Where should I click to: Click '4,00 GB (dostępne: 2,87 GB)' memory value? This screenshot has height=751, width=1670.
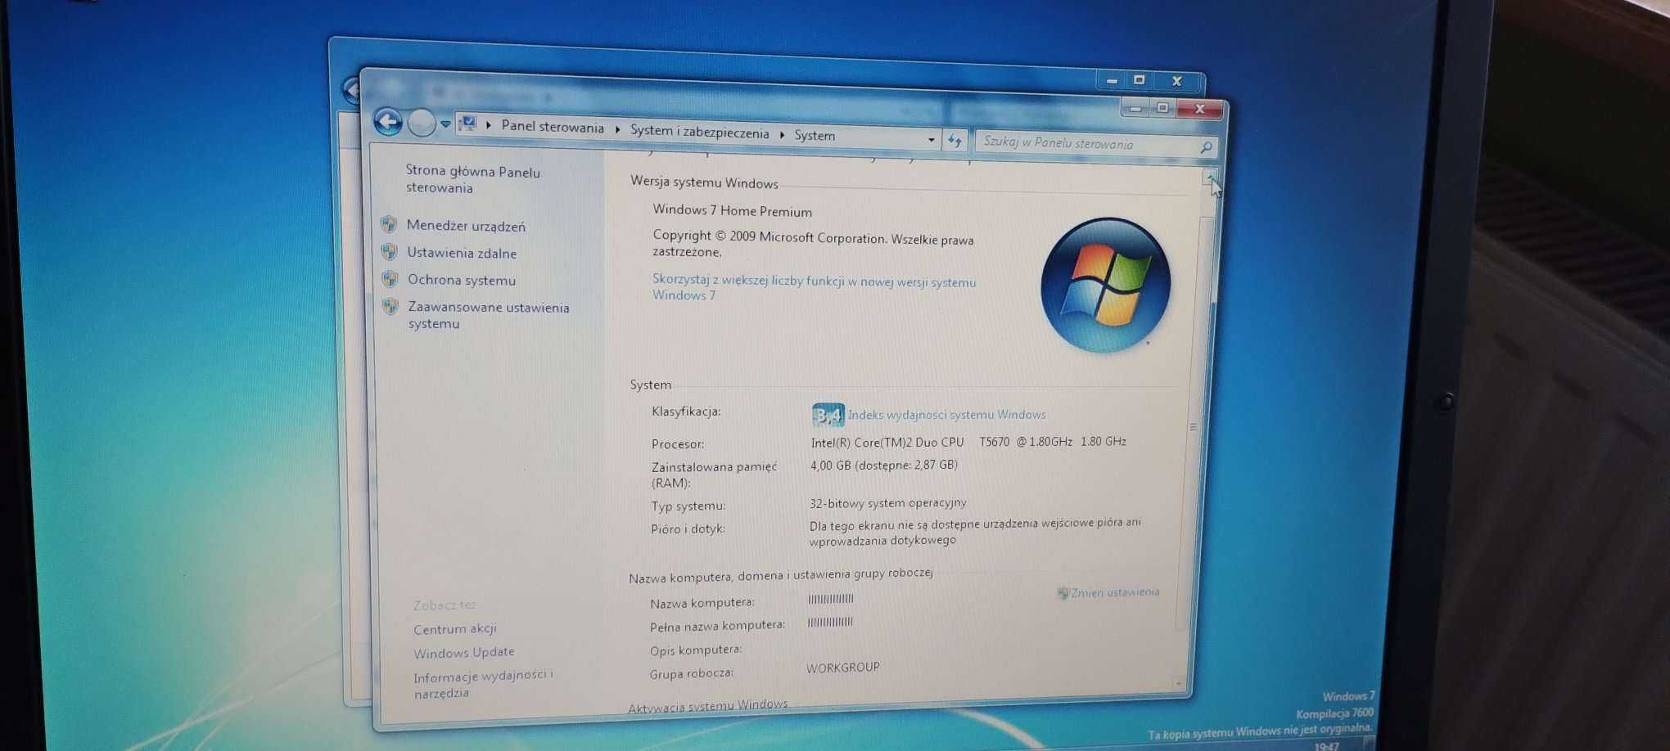pyautogui.click(x=883, y=465)
